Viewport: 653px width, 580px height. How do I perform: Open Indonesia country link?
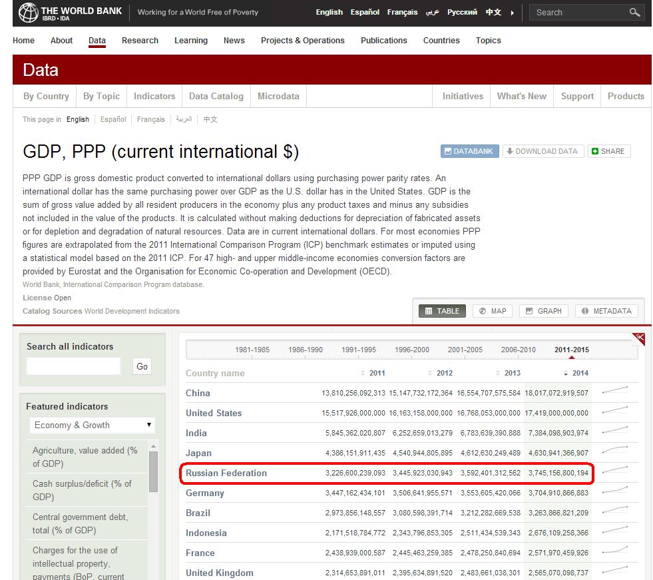206,533
